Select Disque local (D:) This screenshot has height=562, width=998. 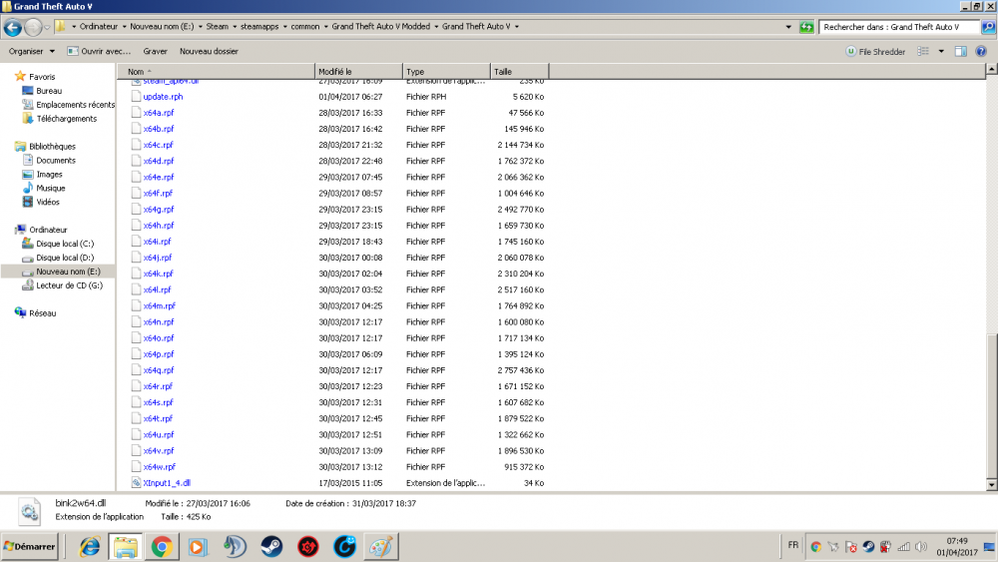pyautogui.click(x=64, y=258)
